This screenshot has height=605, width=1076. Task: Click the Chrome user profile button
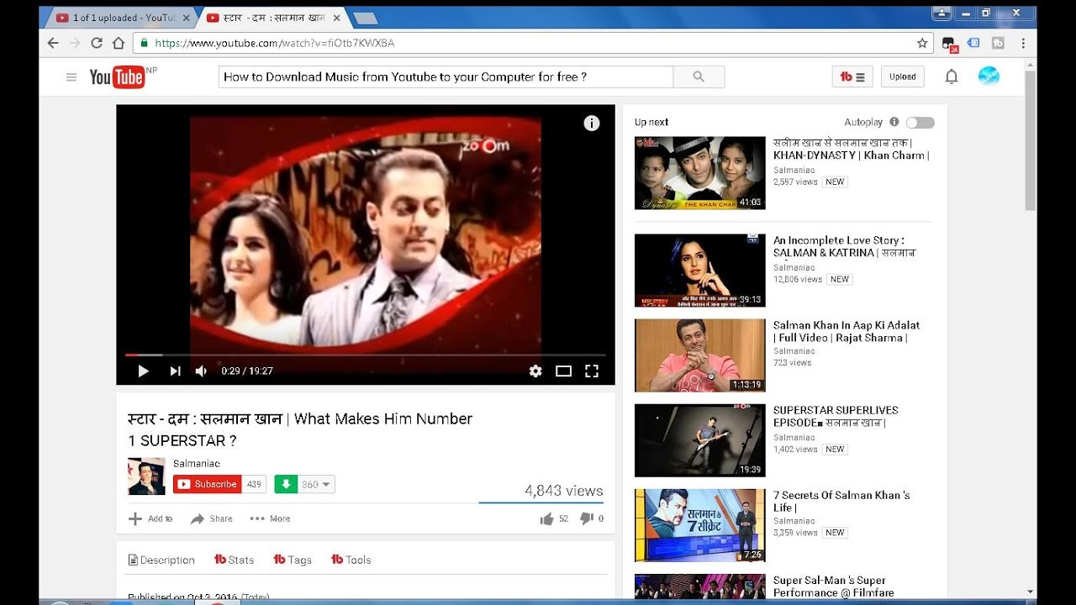(941, 13)
